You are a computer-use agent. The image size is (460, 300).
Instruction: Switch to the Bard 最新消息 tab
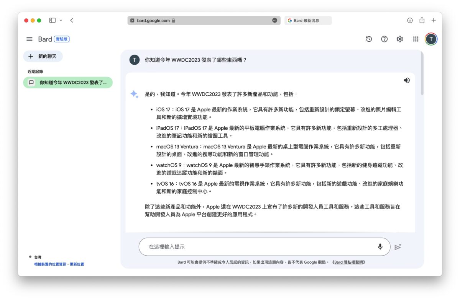308,20
